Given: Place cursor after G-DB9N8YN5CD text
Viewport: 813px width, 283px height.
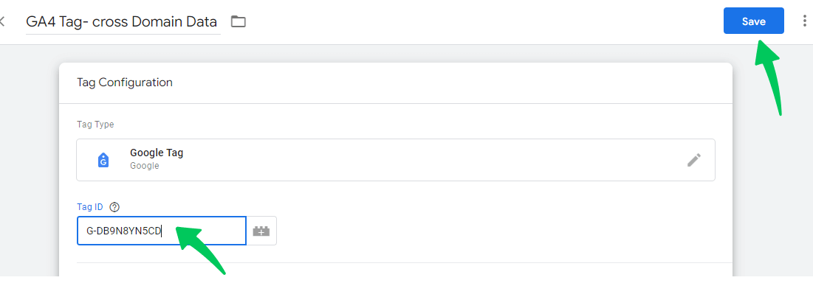Looking at the screenshot, I should [162, 231].
